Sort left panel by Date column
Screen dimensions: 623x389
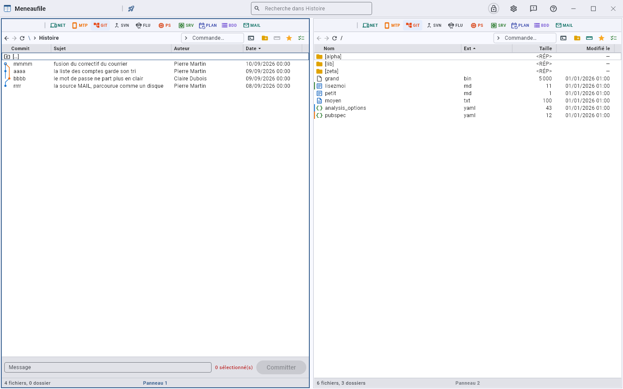(273, 48)
